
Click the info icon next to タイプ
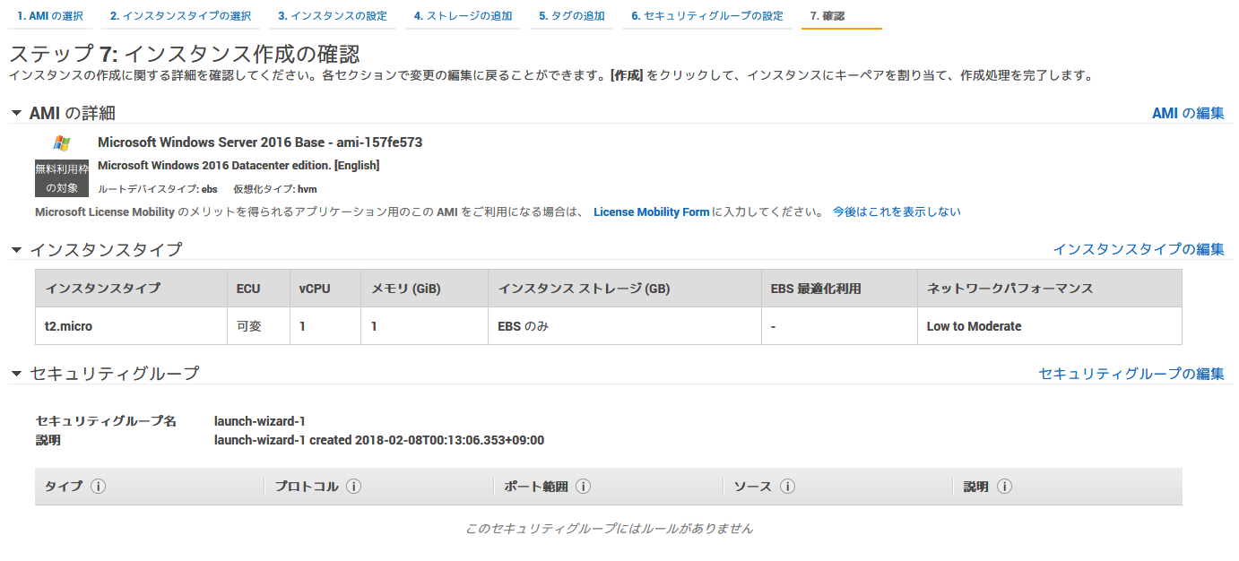(x=99, y=486)
